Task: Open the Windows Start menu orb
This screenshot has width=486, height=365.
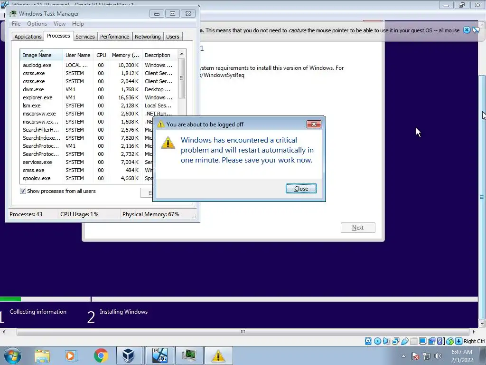Action: point(13,355)
